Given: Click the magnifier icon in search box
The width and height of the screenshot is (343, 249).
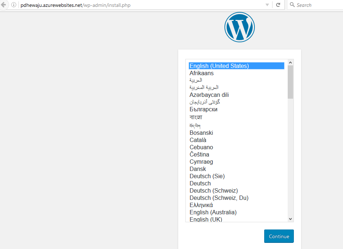Looking at the screenshot, I should coord(292,5).
